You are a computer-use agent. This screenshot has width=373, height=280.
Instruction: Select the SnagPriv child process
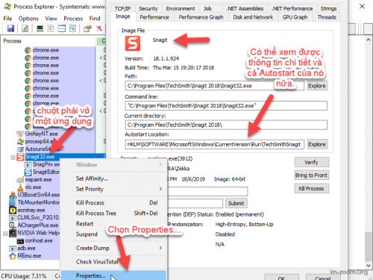click(x=46, y=164)
